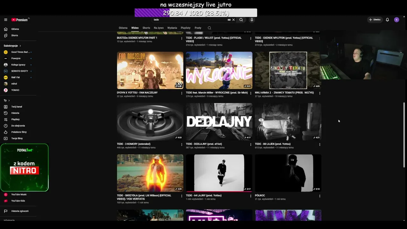Viewport: 407px width, 229px height.
Task: Switch to the Główna channel tab
Action: click(123, 28)
